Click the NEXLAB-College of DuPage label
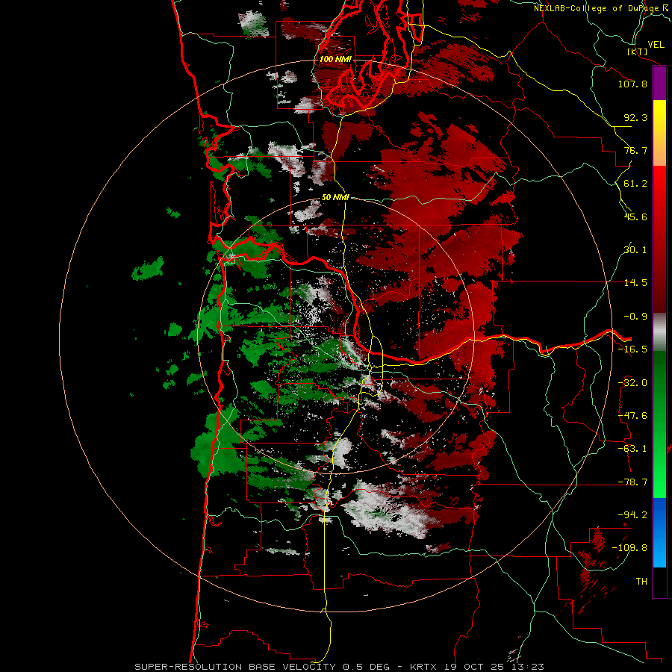Image resolution: width=672 pixels, height=672 pixels. coord(602,8)
